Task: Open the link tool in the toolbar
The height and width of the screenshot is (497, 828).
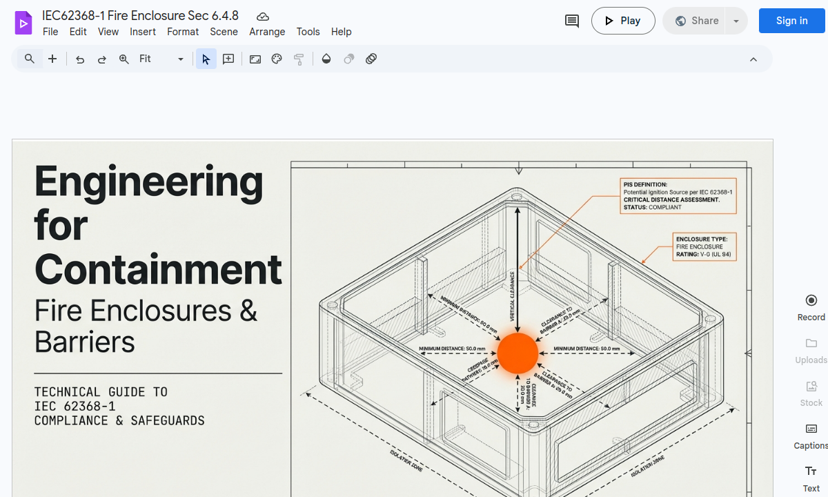Action: coord(371,59)
